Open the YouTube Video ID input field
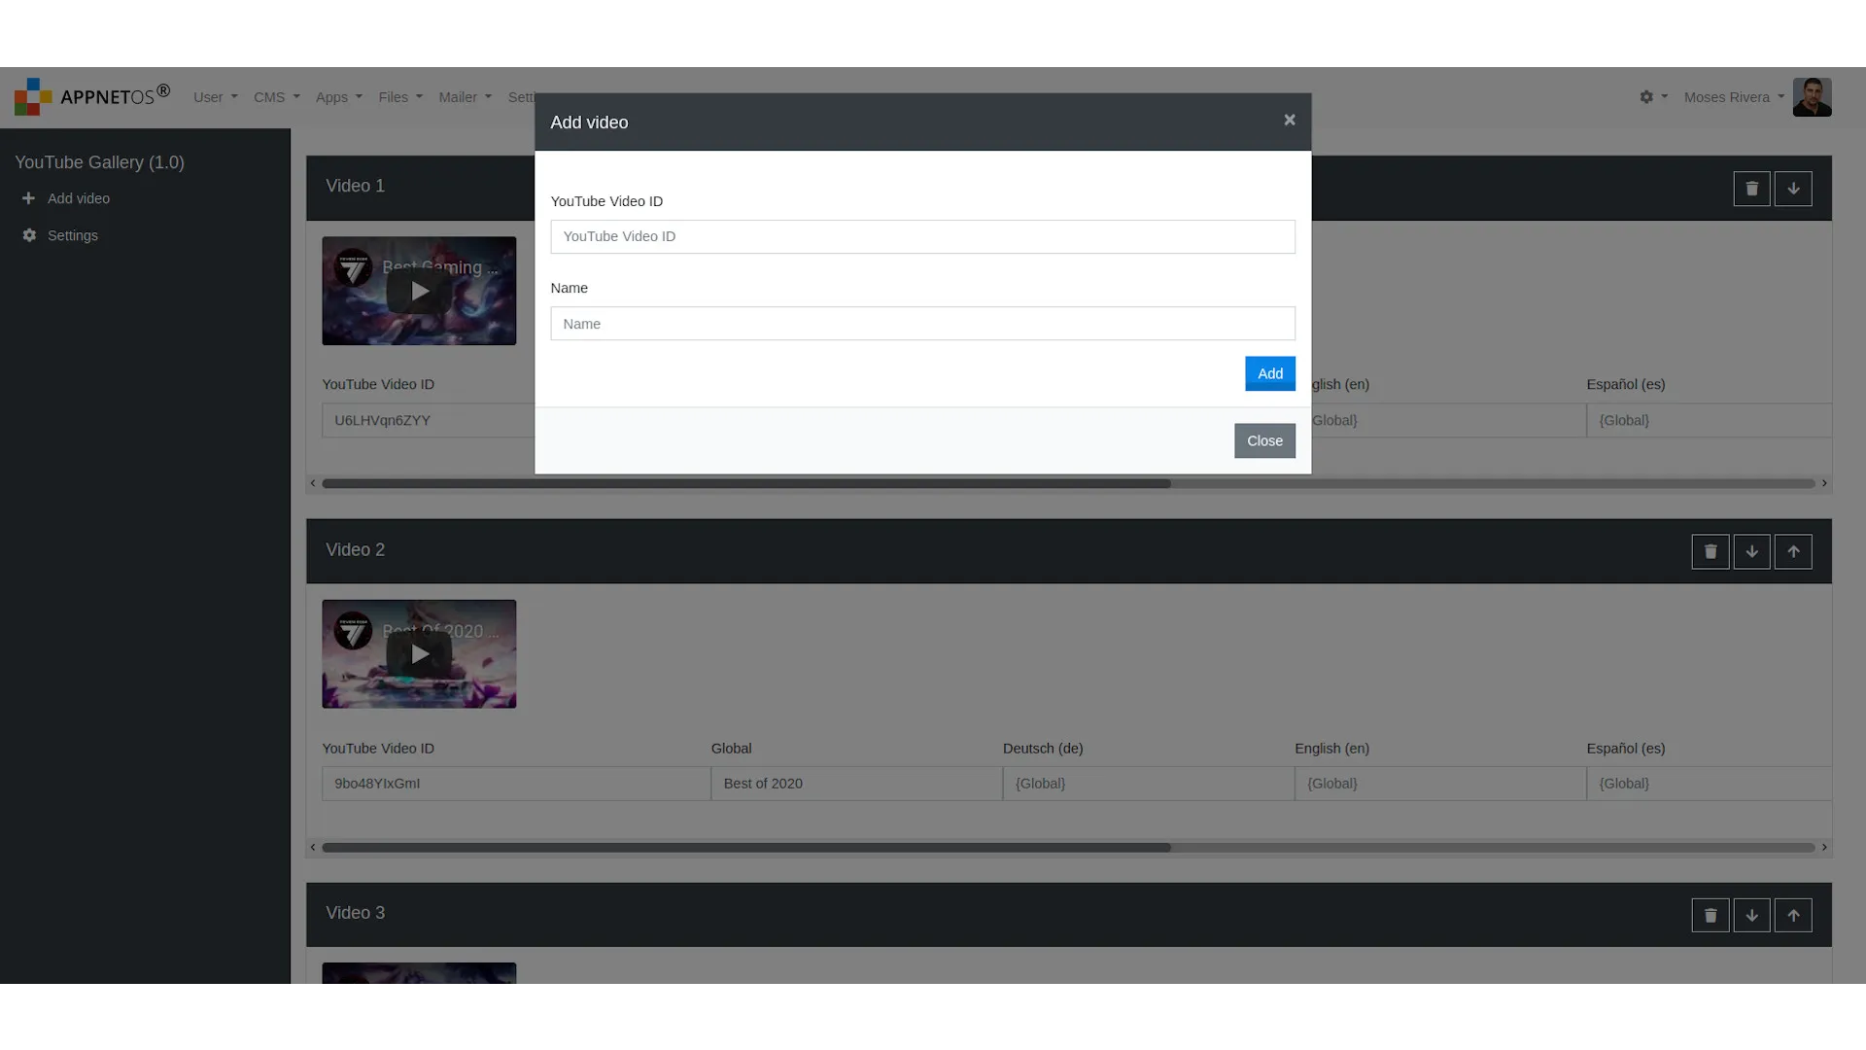 coord(922,236)
